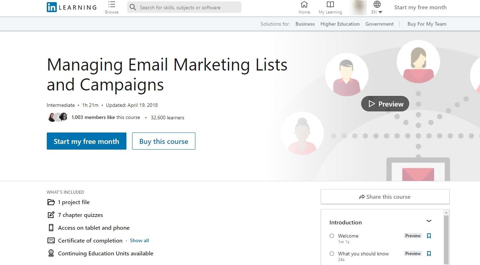The height and width of the screenshot is (265, 480).
Task: Play the course Preview video
Action: [385, 104]
